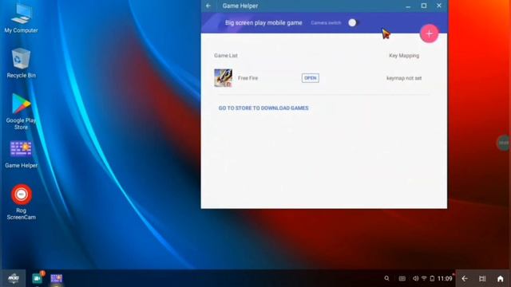
Task: Switch to Game Helper taskbar icon
Action: pos(56,278)
